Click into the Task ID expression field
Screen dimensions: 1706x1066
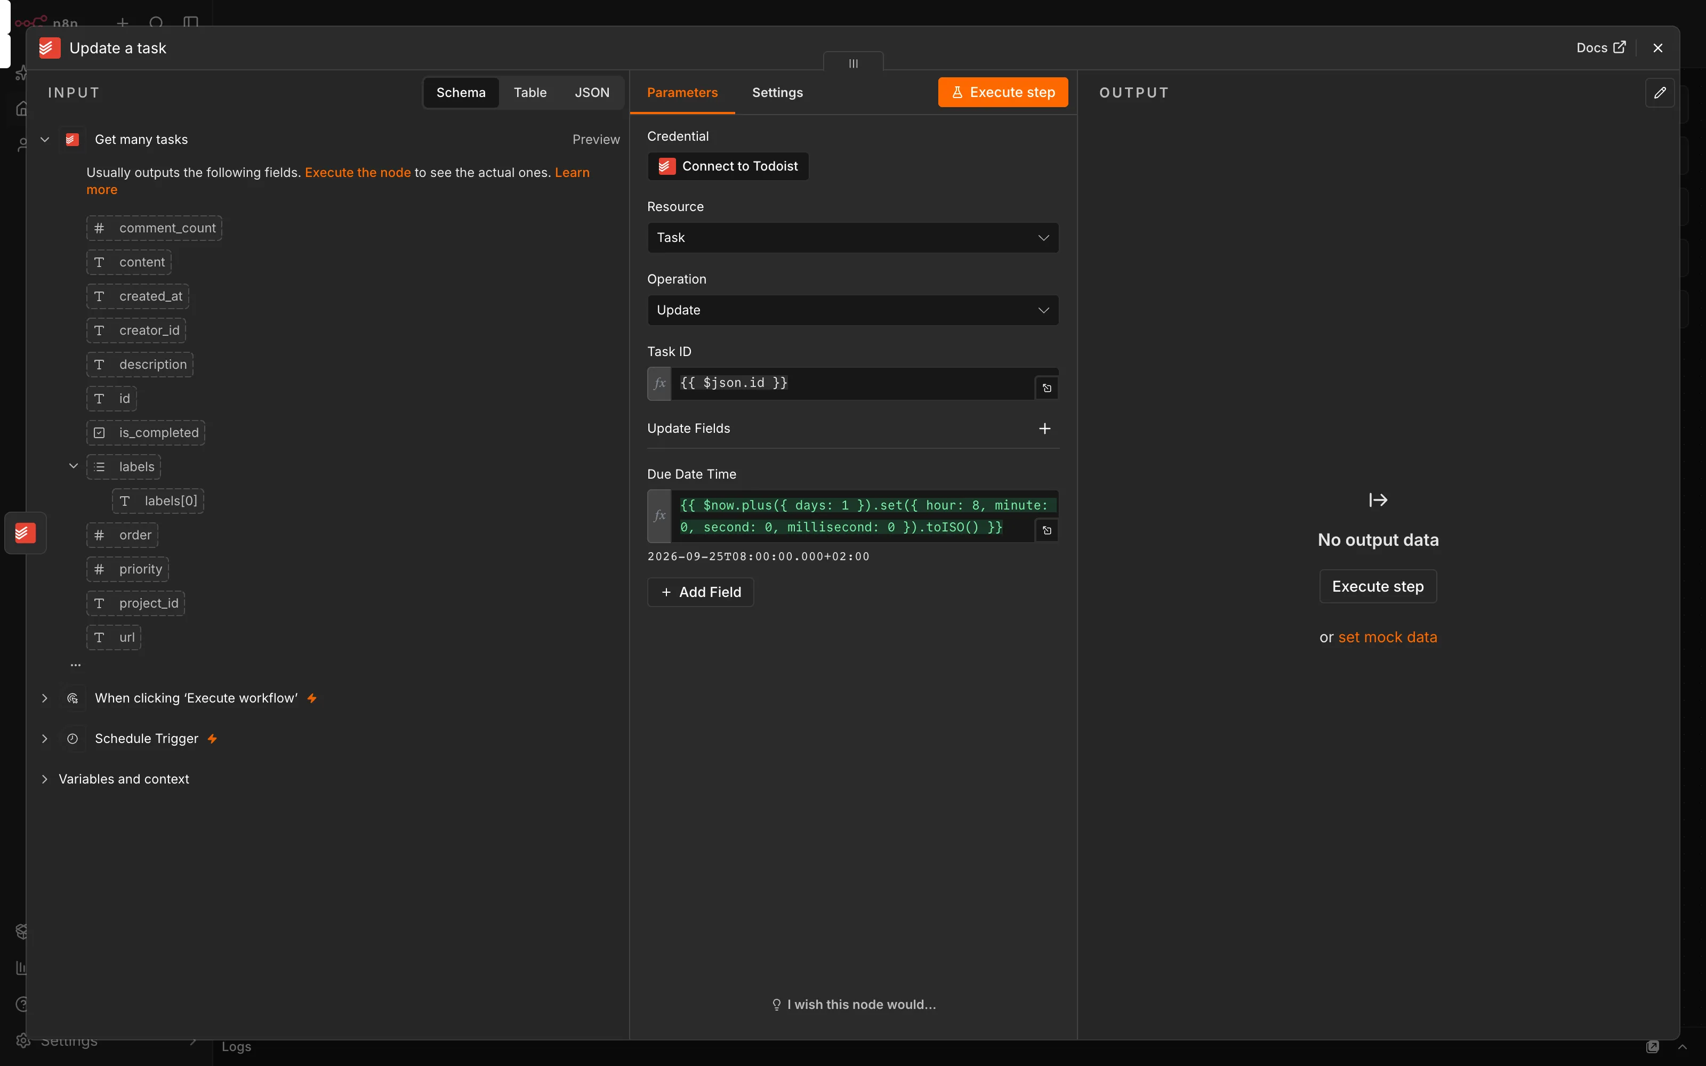pos(853,384)
